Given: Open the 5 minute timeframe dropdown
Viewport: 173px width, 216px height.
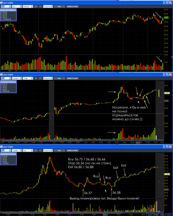Looking at the screenshot, I should [x=17, y=78].
